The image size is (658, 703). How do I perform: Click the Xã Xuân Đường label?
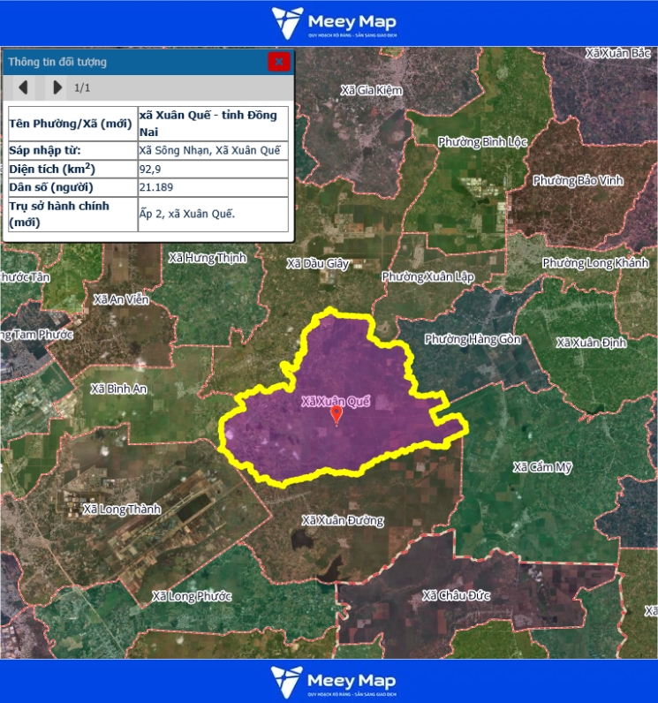coord(343,520)
